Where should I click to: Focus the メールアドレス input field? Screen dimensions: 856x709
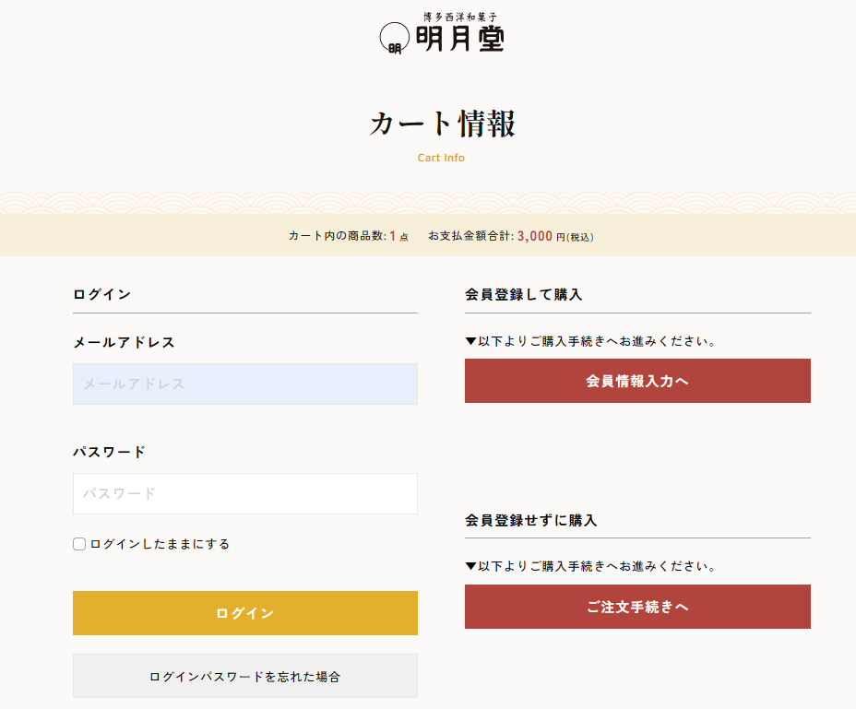tap(244, 384)
